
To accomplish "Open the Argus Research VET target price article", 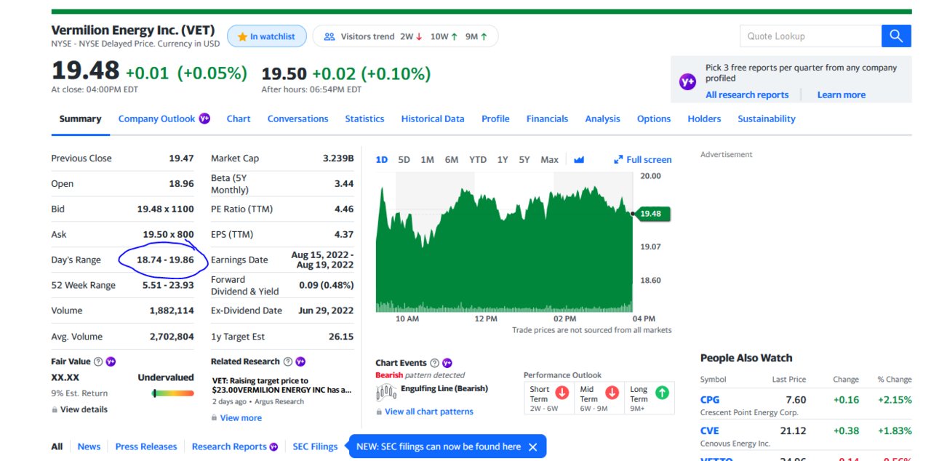I will (281, 385).
